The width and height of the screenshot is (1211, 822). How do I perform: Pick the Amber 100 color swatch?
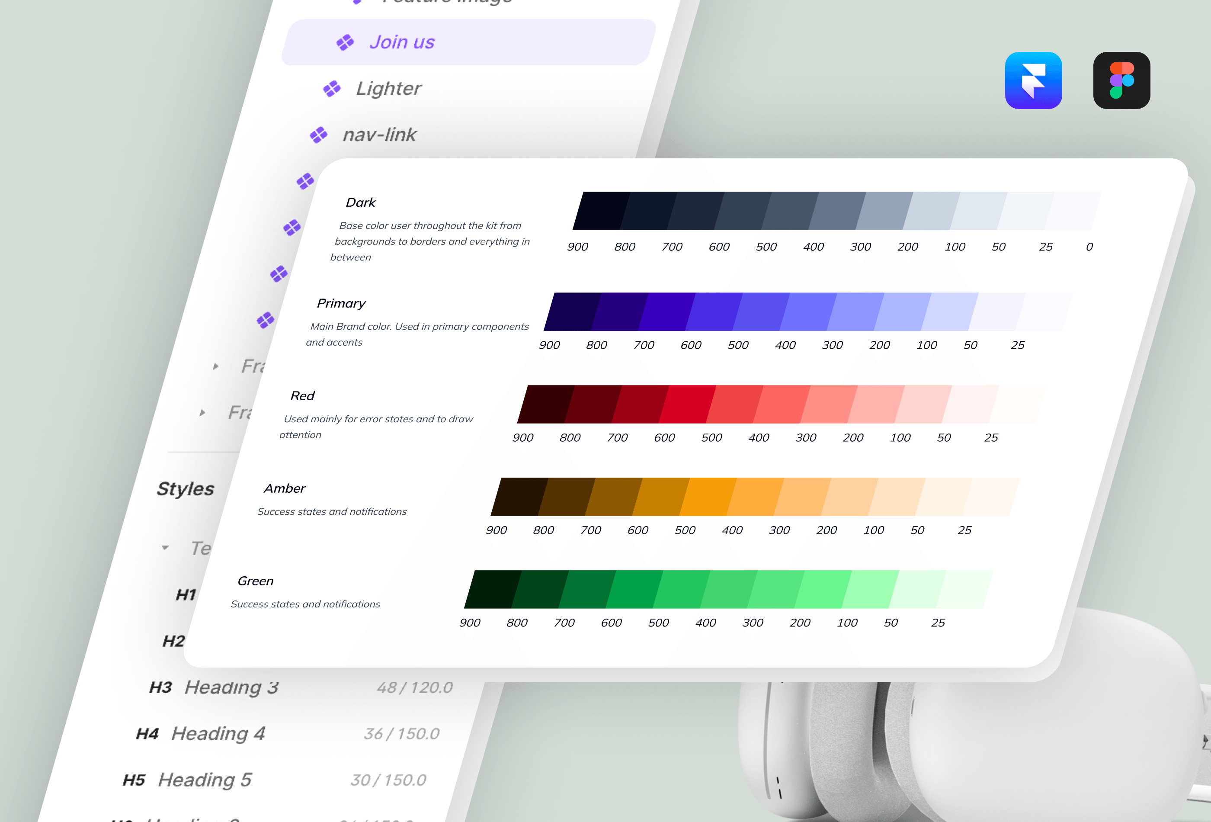897,497
